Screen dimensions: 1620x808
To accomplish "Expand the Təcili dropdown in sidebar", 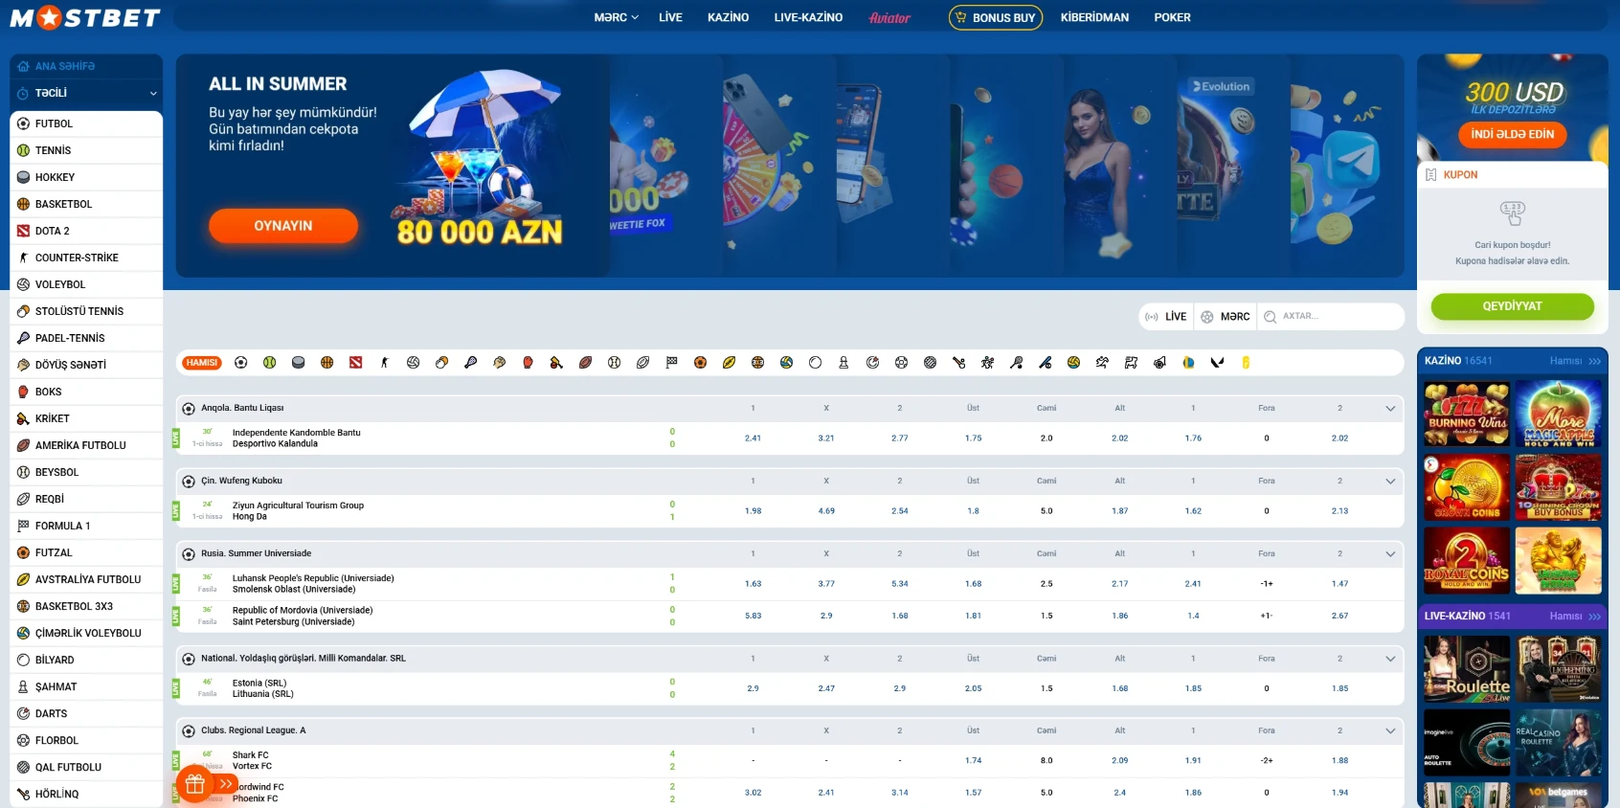I will pos(86,93).
